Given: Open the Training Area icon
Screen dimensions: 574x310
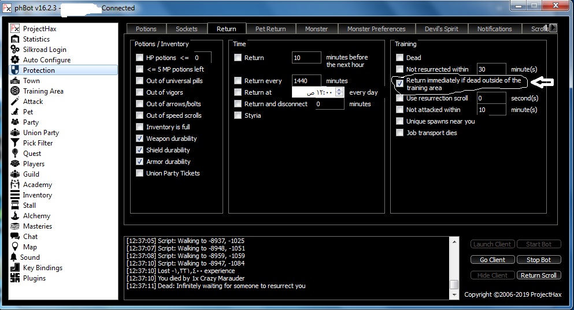Looking at the screenshot, I should [x=15, y=91].
